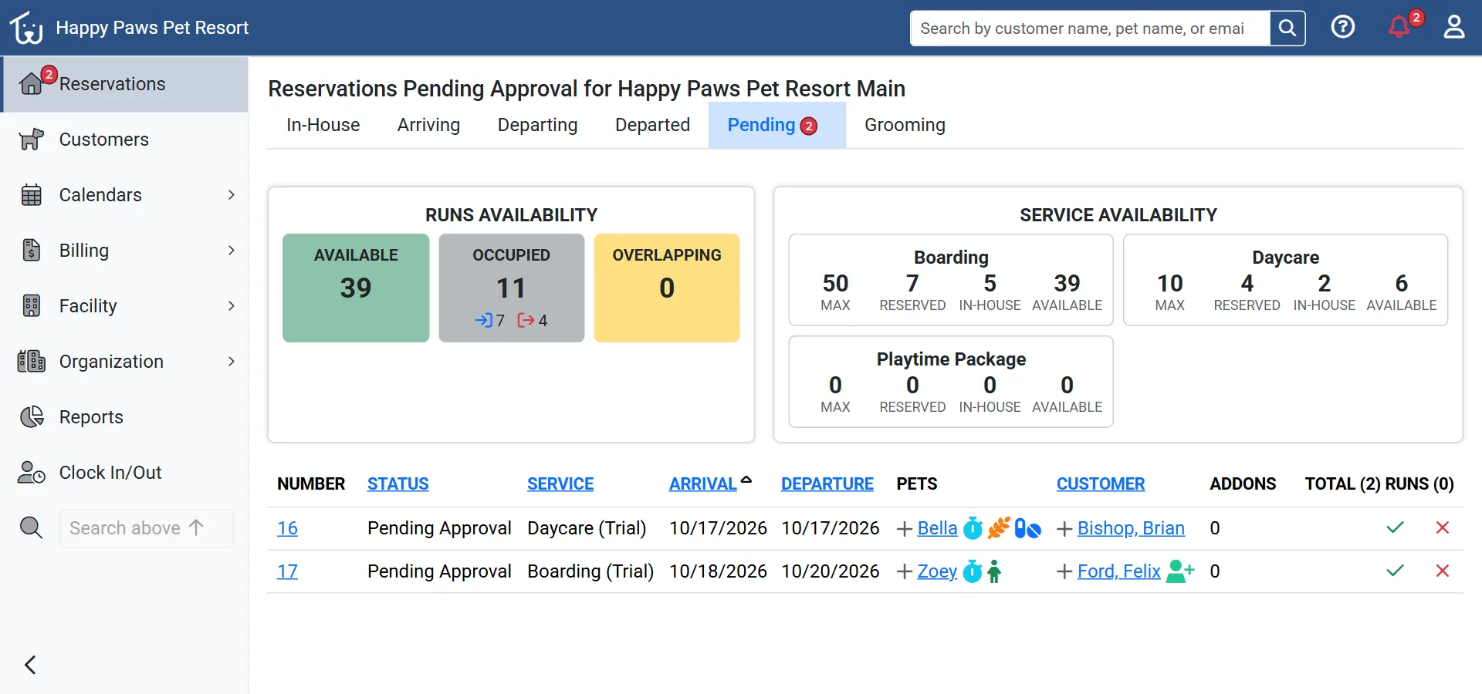Approve reservation 17 with green checkmark

click(x=1395, y=571)
